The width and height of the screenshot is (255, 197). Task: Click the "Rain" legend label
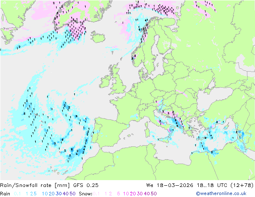click(x=5, y=194)
